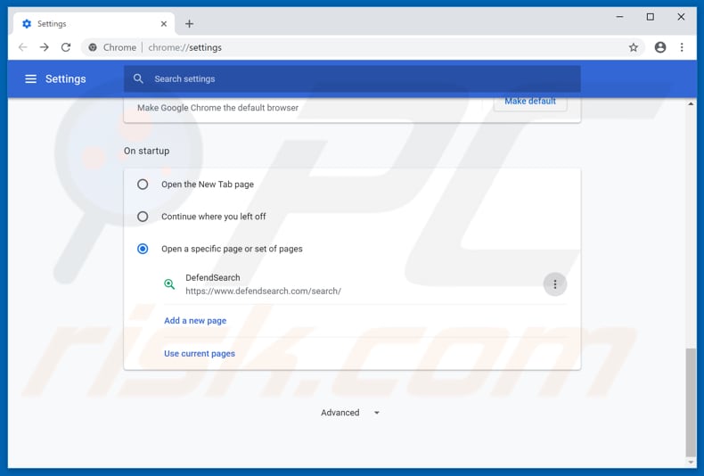Click the Settings browser tab
The width and height of the screenshot is (704, 476).
(x=94, y=24)
